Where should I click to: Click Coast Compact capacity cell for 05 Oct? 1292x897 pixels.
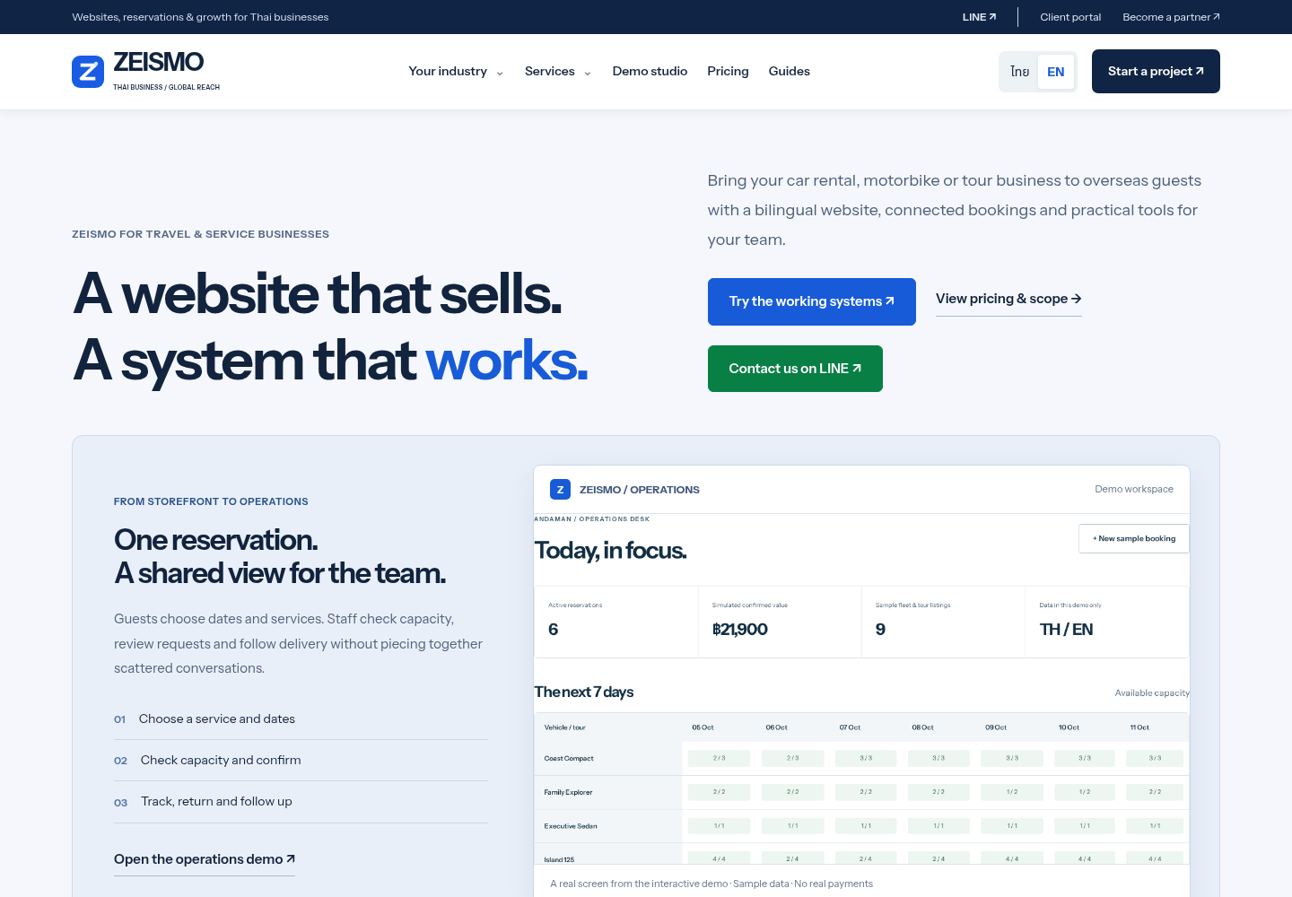(x=720, y=758)
